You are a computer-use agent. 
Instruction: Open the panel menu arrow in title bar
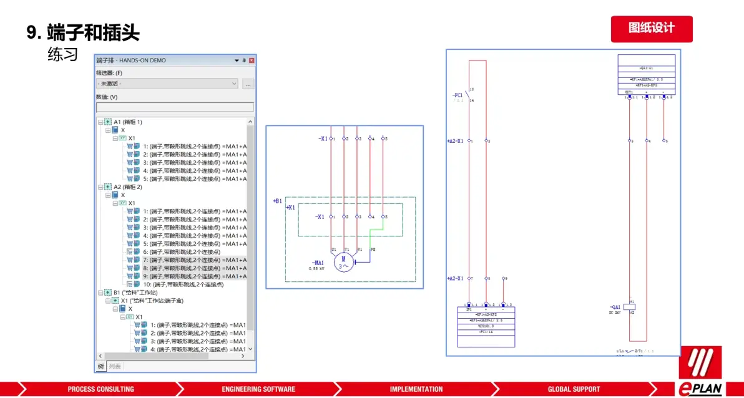pyautogui.click(x=237, y=61)
